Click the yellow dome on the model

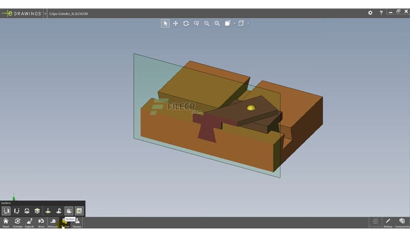point(251,108)
